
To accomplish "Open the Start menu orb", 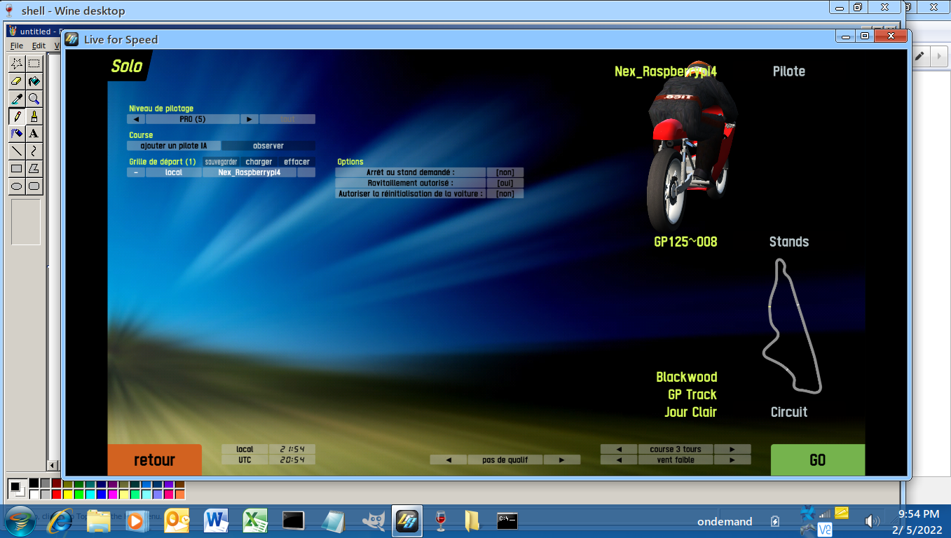I will (20, 520).
